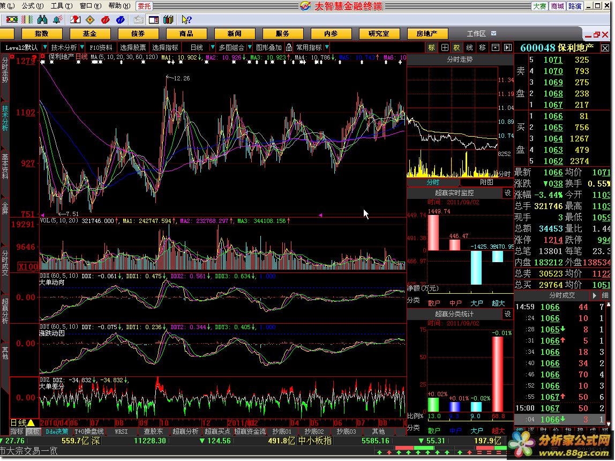Screen dimensions: 615x461
Task: Click the 选择股票 button
Action: tap(133, 48)
